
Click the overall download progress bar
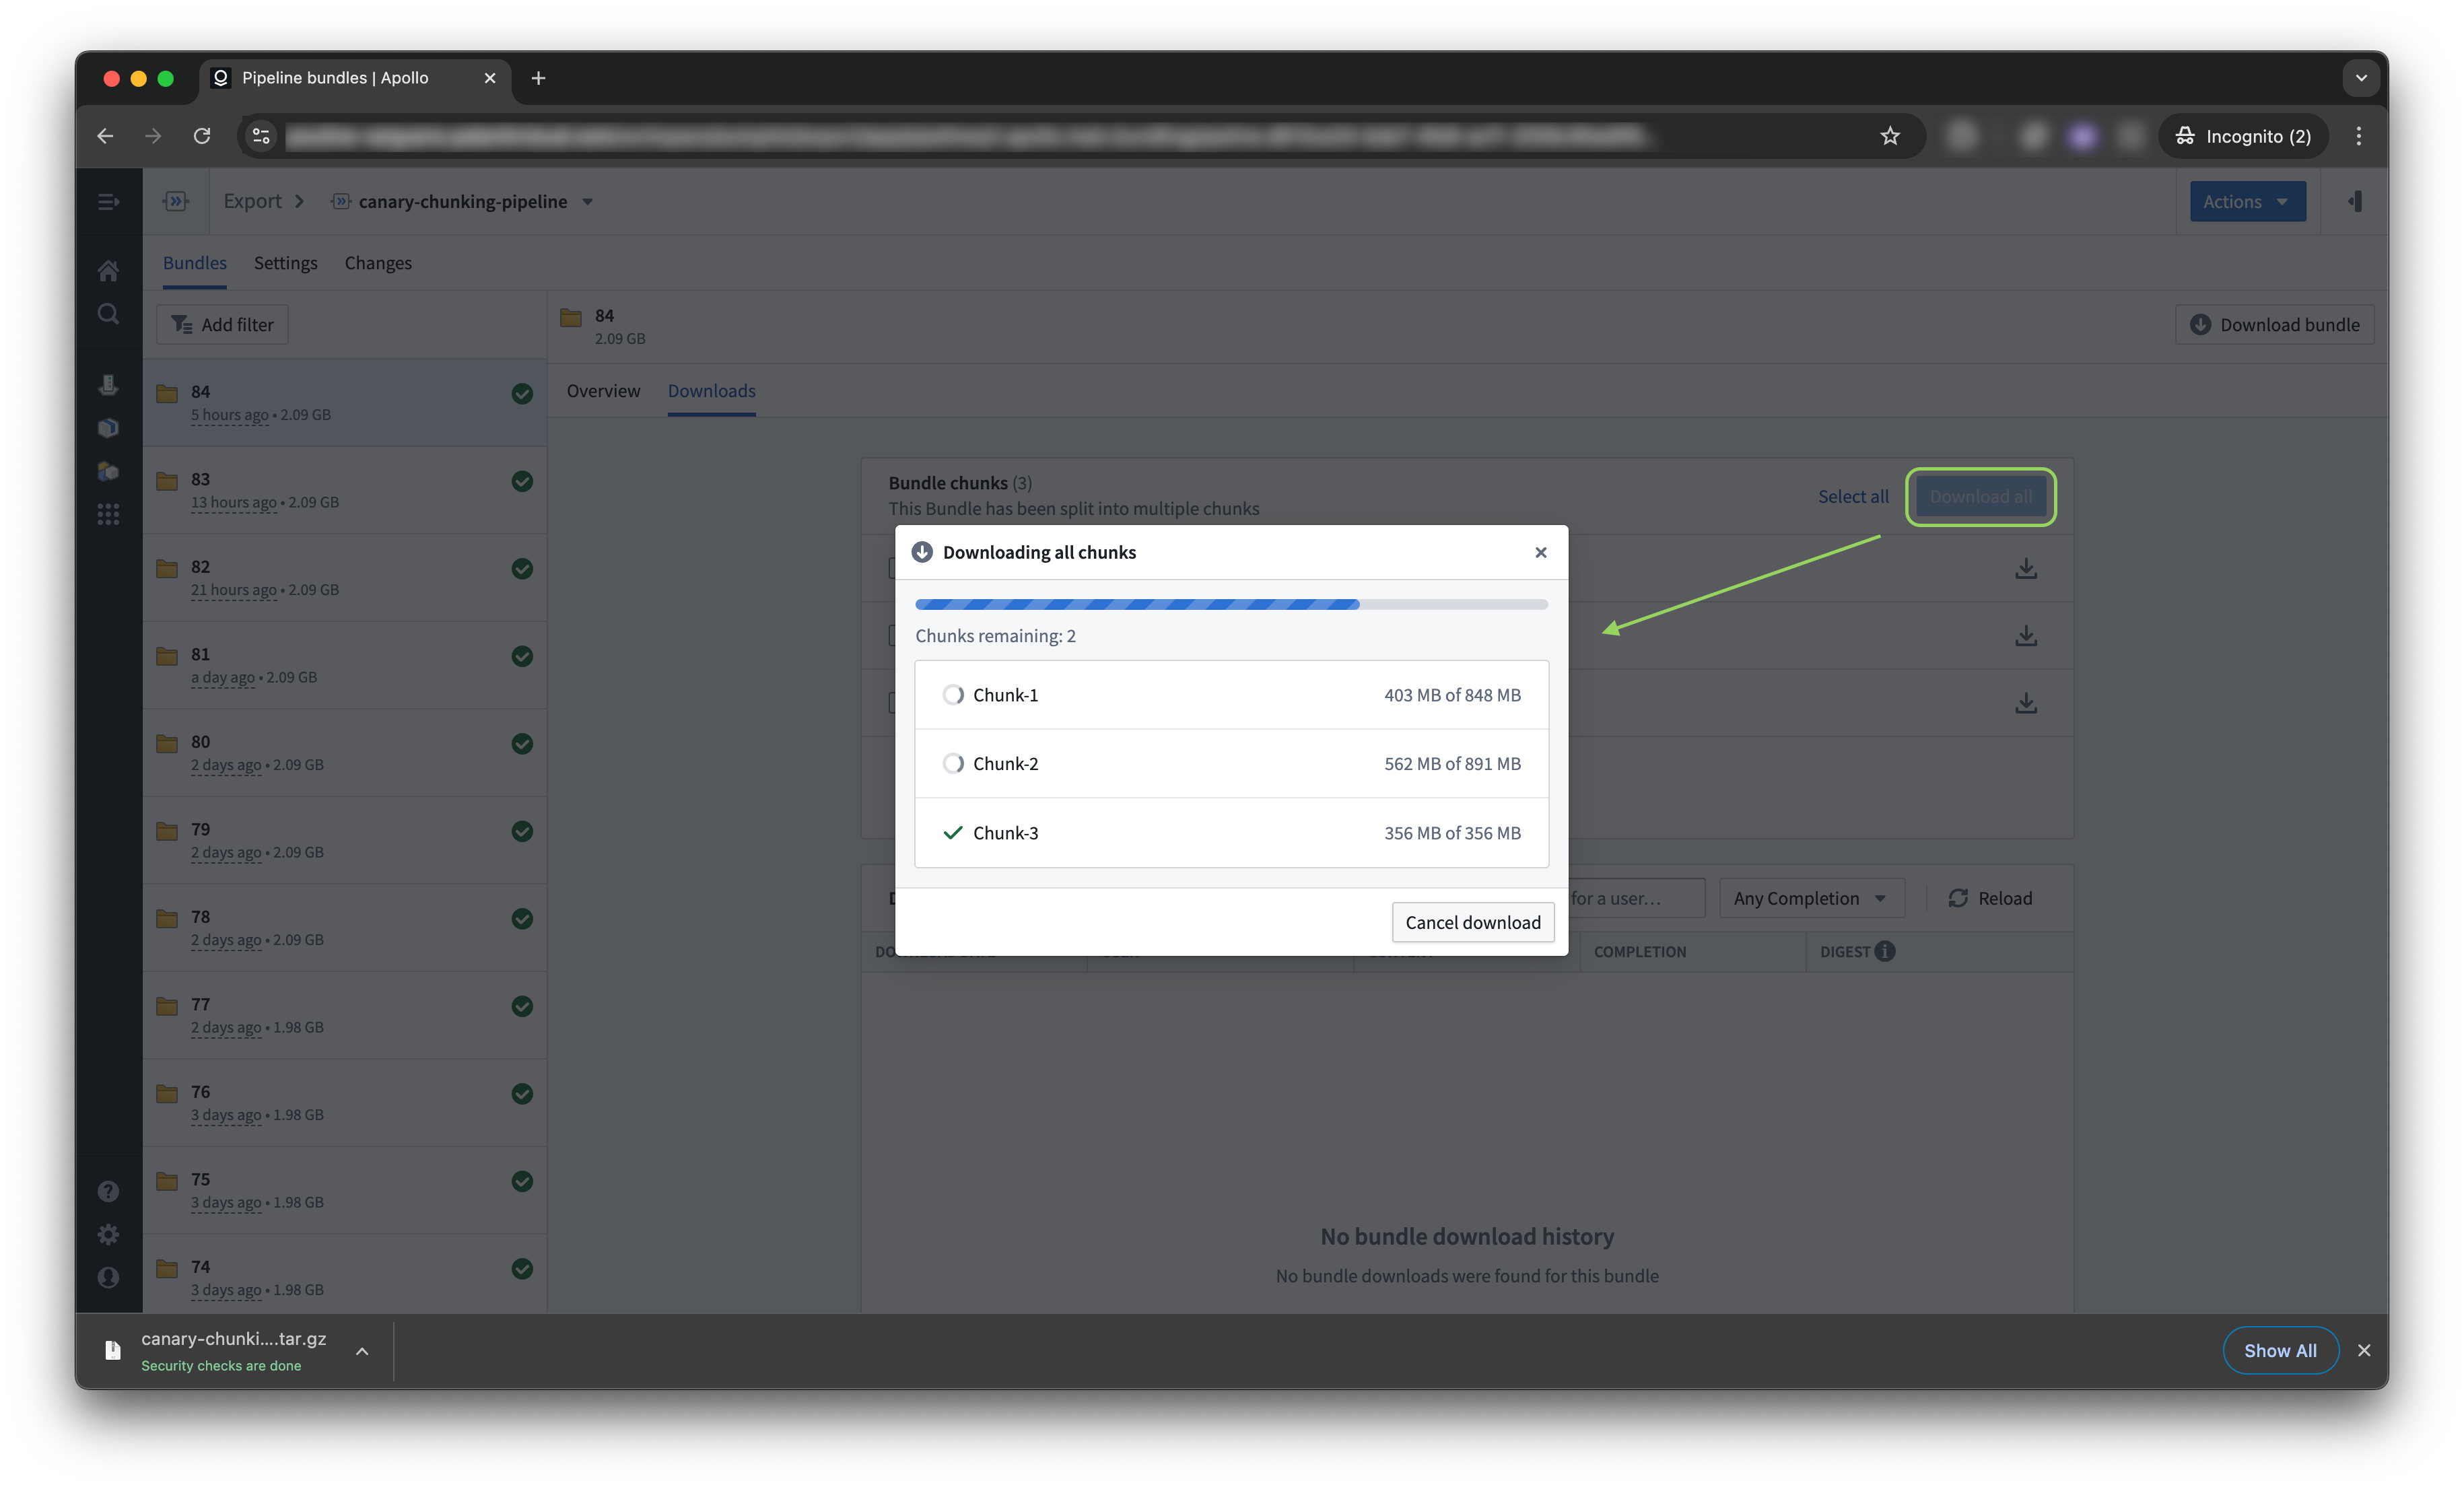(1231, 604)
